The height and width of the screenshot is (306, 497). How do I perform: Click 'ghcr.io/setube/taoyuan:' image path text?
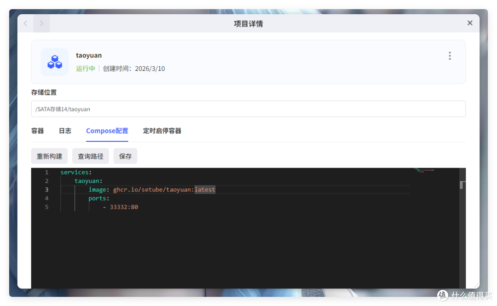coord(153,190)
